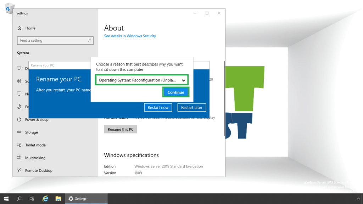The image size is (363, 204).
Task: Click the Remote Desktop icon
Action: point(19,170)
